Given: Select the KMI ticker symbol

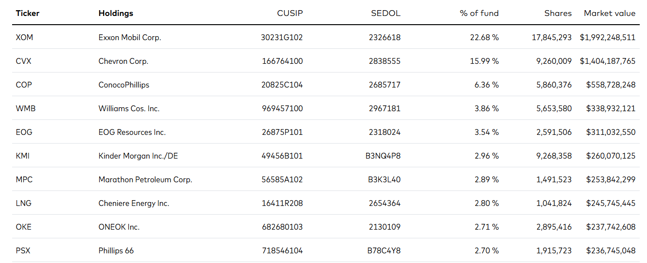Looking at the screenshot, I should point(23,156).
